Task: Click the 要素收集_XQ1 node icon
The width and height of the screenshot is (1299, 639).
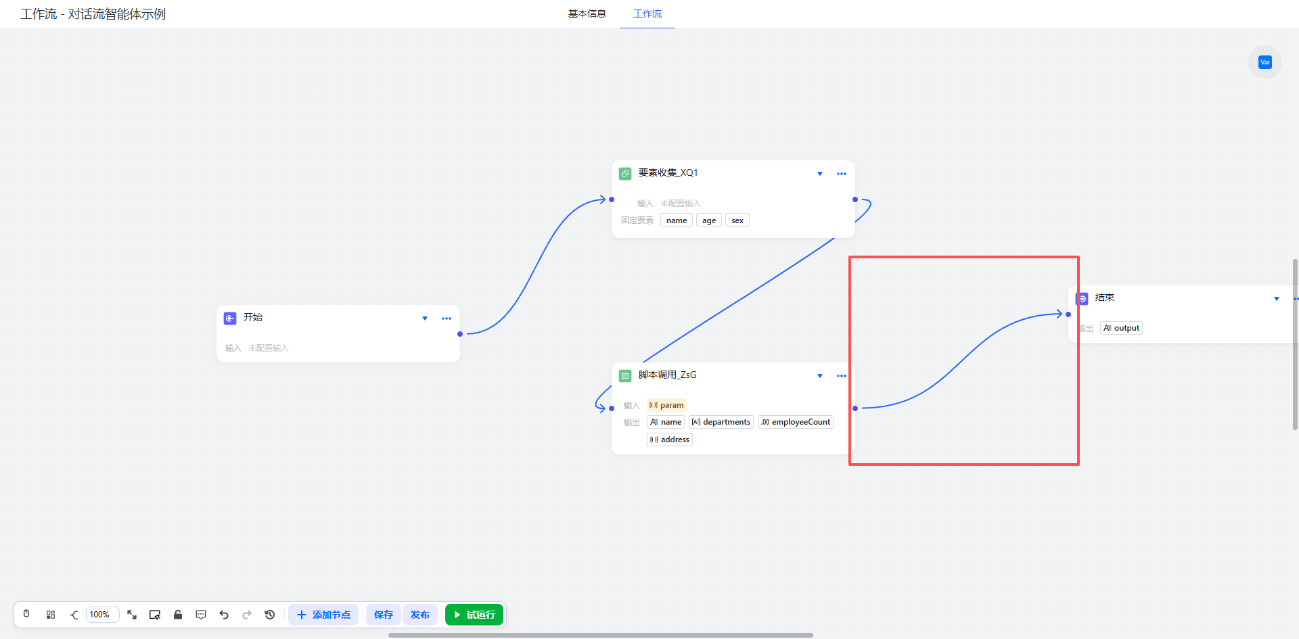Action: pos(625,174)
